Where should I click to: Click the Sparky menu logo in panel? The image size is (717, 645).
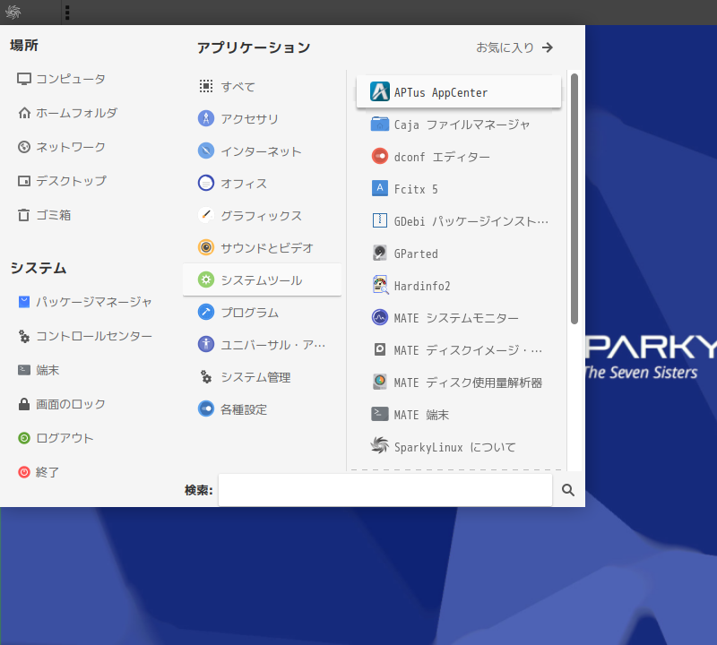point(13,13)
